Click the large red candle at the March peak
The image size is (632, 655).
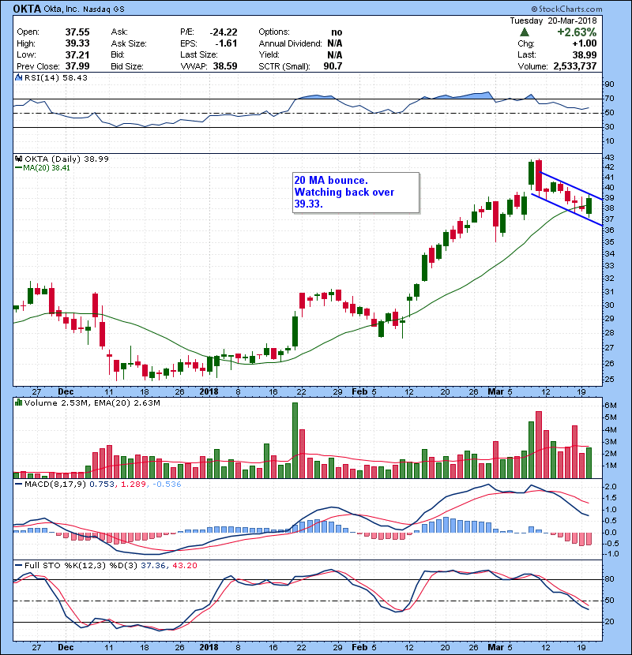pos(539,177)
